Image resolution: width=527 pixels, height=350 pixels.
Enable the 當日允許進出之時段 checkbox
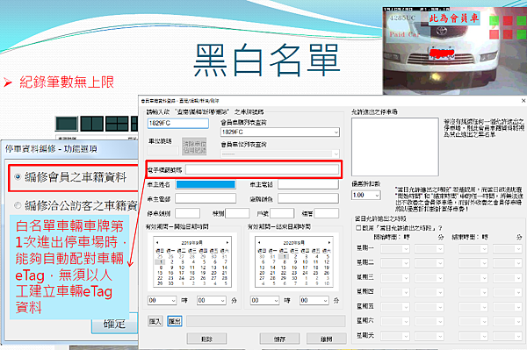click(358, 228)
